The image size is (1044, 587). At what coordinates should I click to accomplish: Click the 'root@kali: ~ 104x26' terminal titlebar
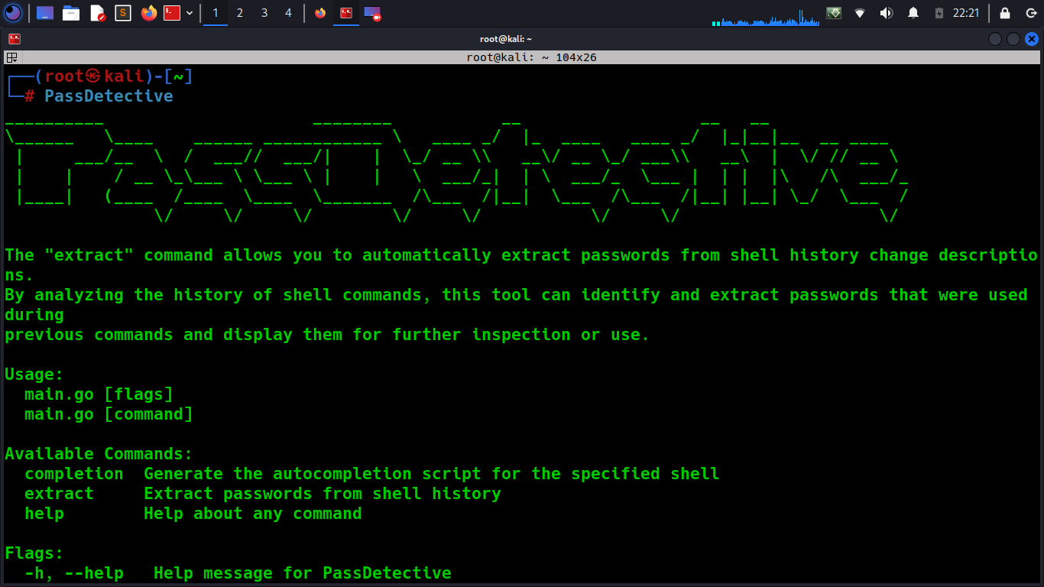pos(531,57)
